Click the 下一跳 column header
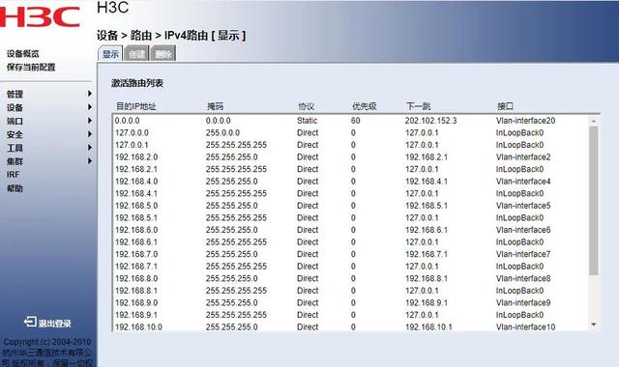Image resolution: width=619 pixels, height=367 pixels. tap(418, 106)
